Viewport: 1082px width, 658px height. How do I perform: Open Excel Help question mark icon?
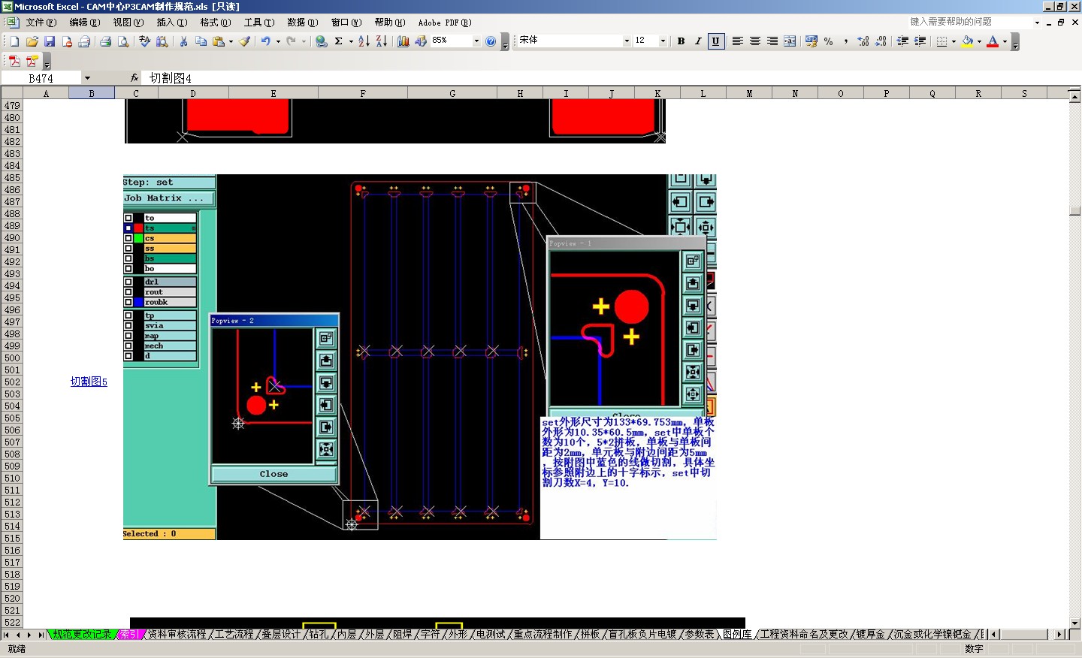491,41
